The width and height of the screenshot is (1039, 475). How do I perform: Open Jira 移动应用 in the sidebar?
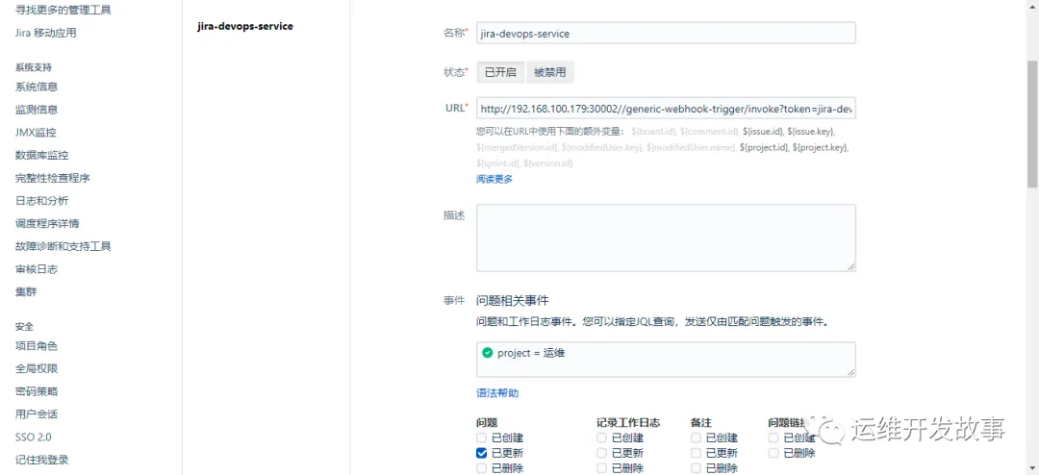click(46, 33)
